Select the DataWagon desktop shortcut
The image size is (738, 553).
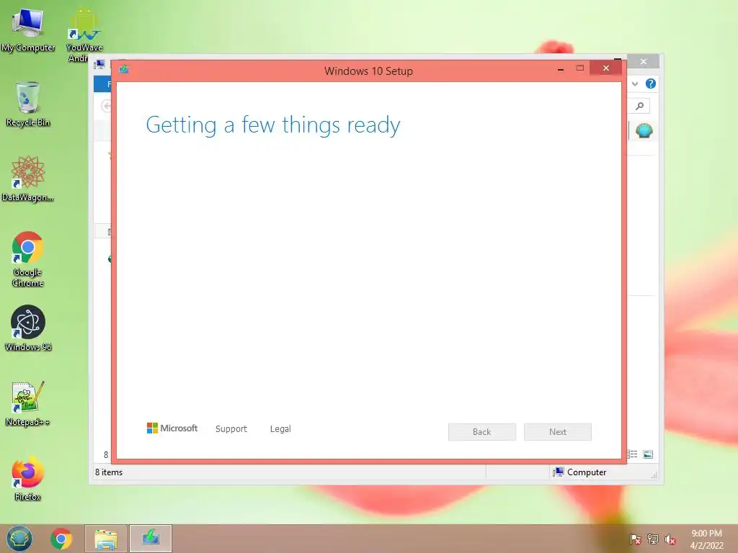click(x=28, y=179)
